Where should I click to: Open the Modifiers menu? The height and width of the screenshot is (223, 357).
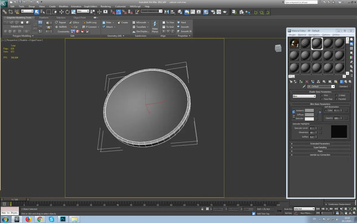[63, 6]
